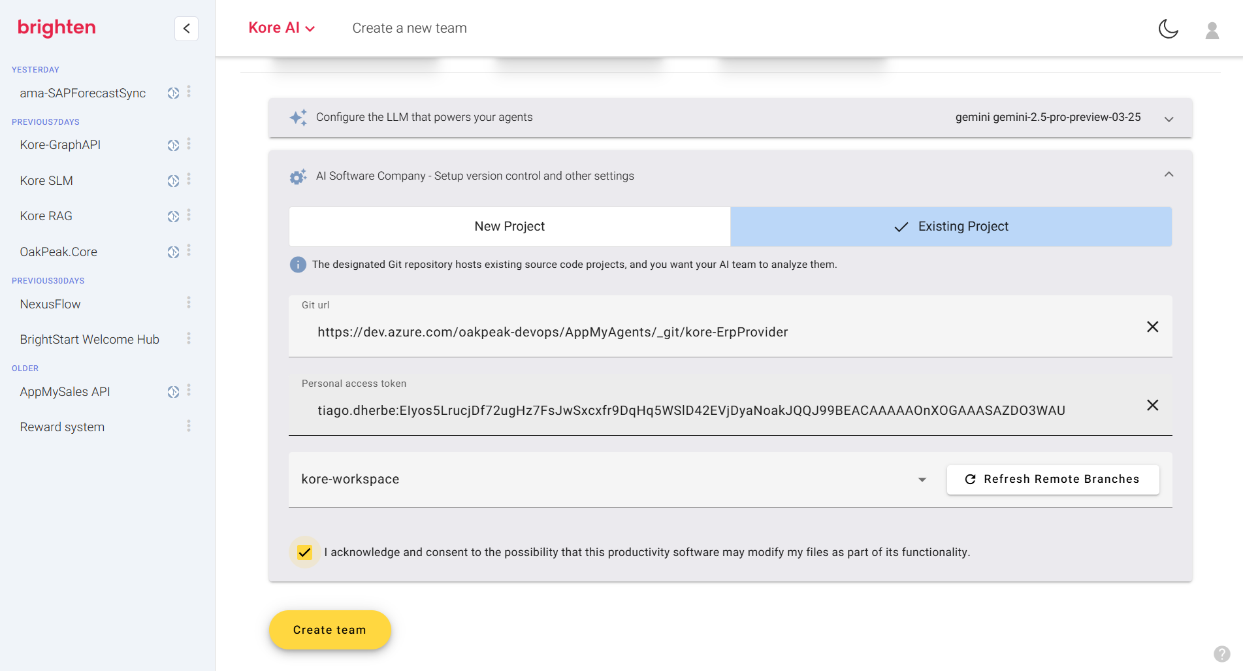Open the Kore-GraphAPI team
This screenshot has width=1243, height=671.
pos(60,145)
